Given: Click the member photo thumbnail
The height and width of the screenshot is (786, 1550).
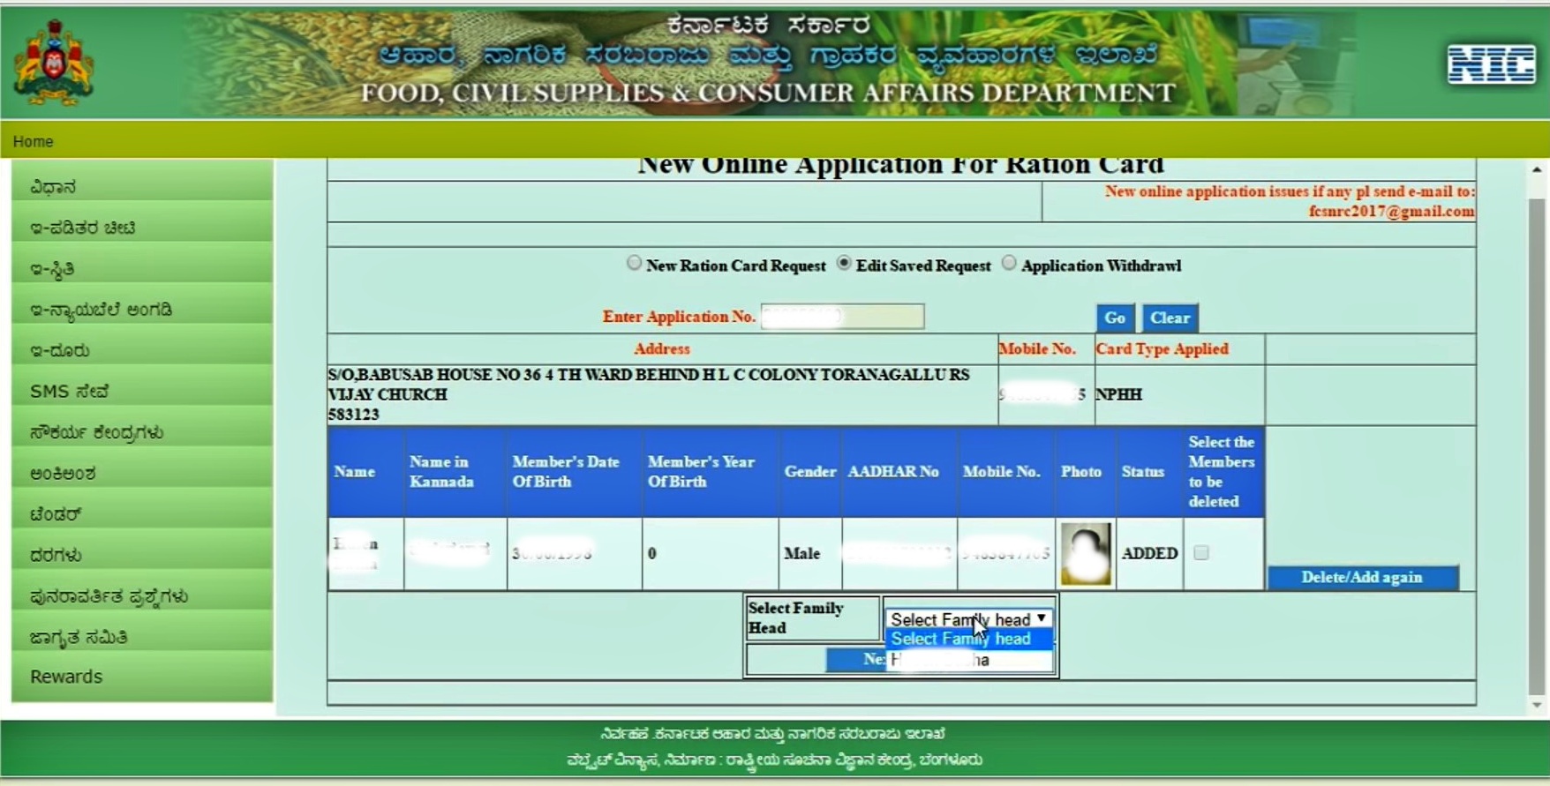Looking at the screenshot, I should point(1086,554).
